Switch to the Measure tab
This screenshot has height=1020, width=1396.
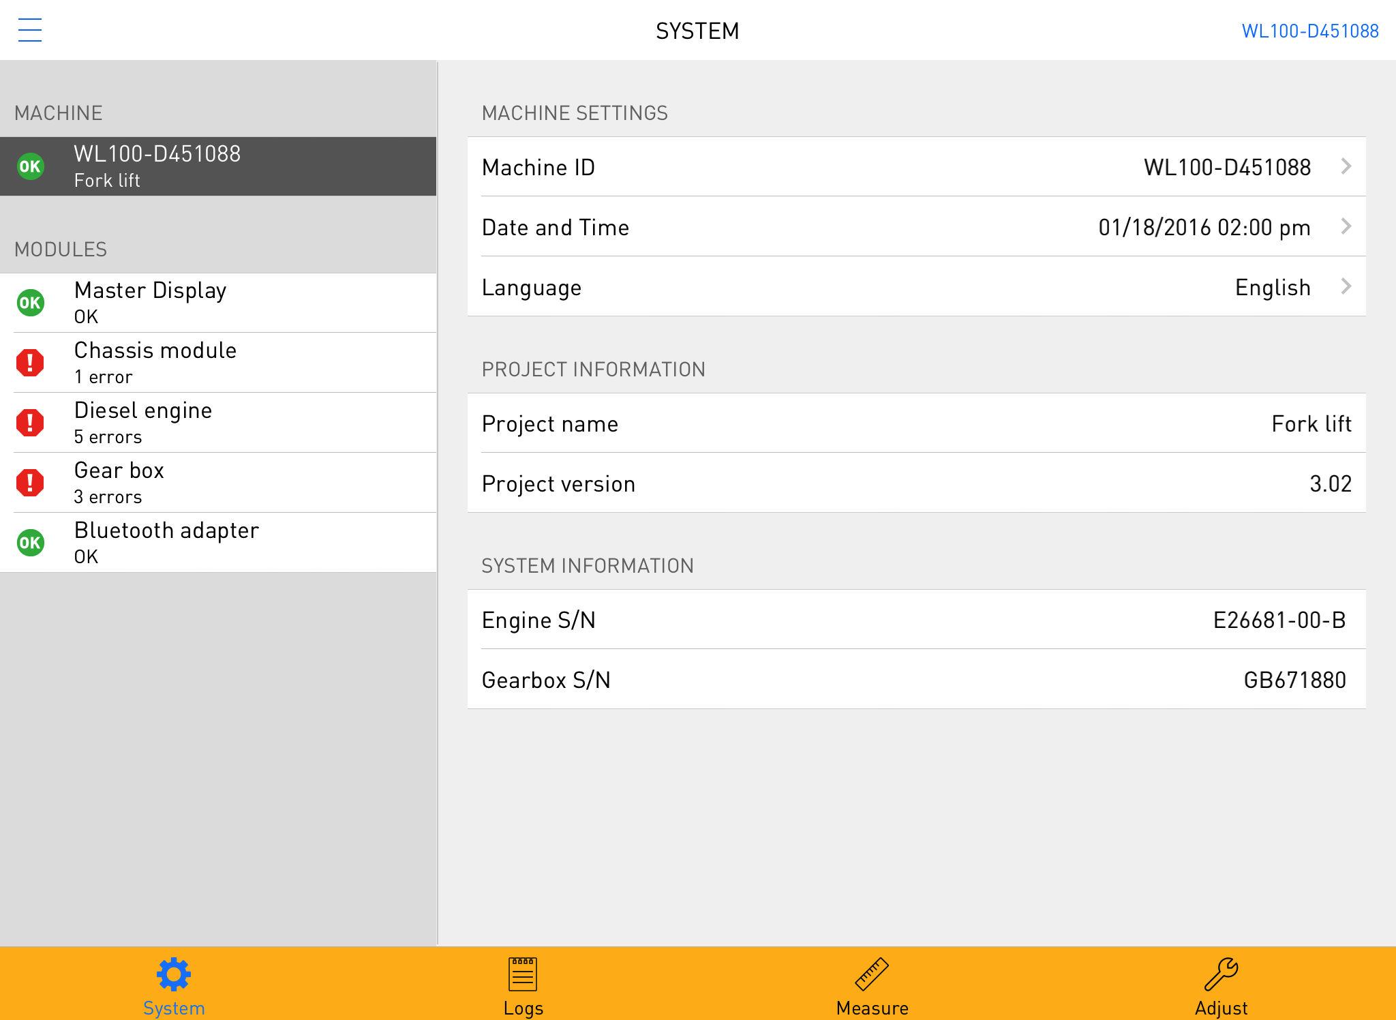click(x=872, y=984)
